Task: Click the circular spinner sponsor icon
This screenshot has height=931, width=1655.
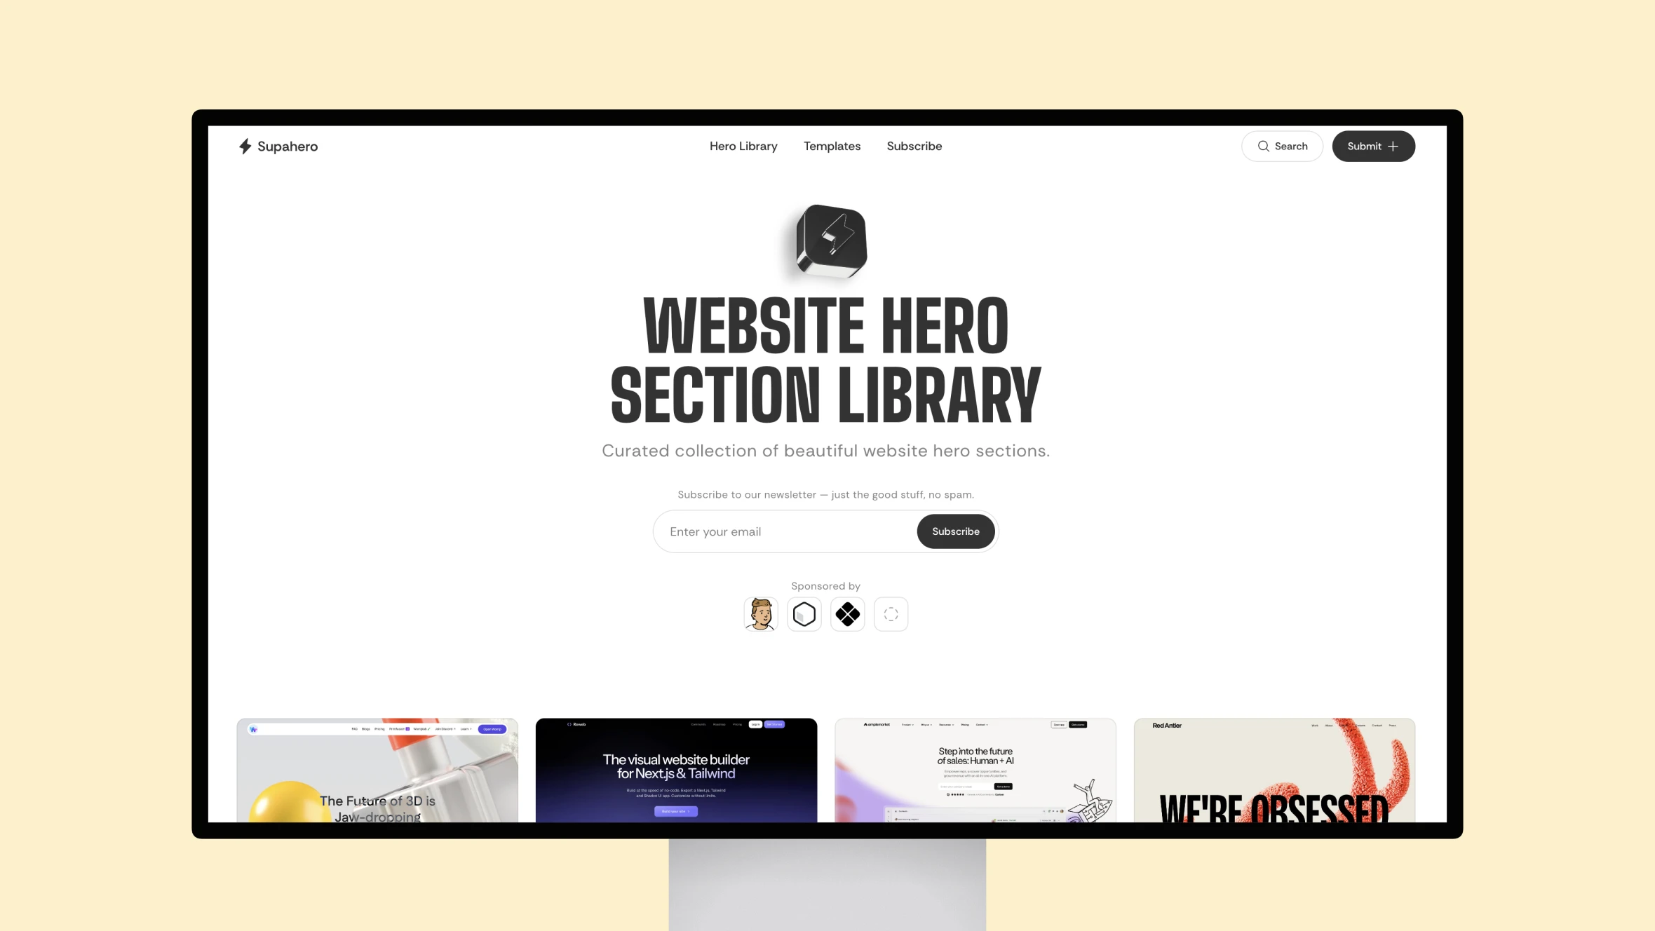Action: [x=891, y=614]
